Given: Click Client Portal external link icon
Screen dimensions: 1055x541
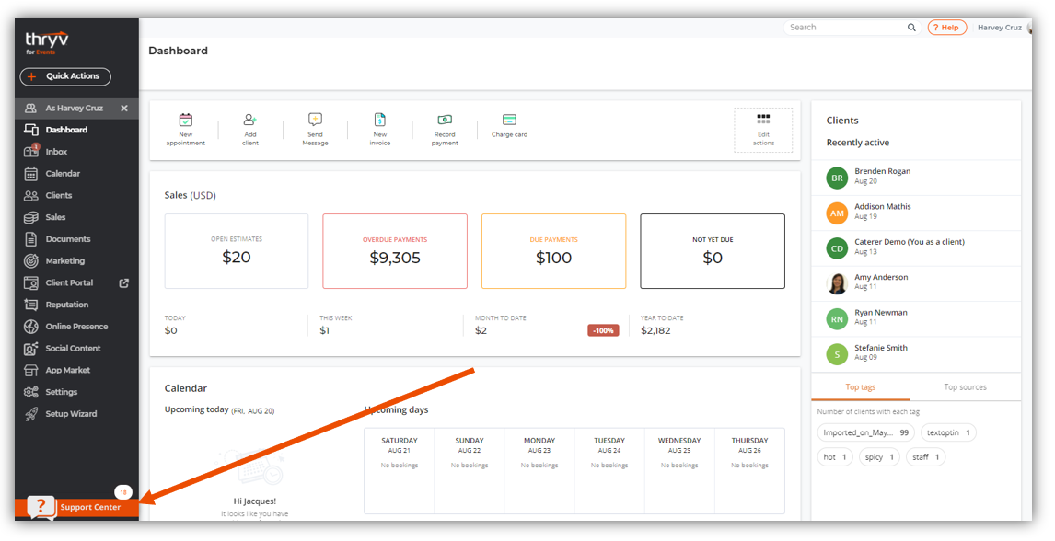Looking at the screenshot, I should pos(123,283).
